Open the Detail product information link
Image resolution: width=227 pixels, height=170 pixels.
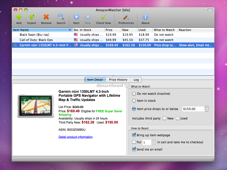(x=76, y=137)
